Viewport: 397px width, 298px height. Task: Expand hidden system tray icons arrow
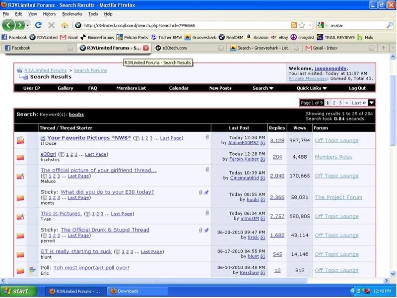352,291
